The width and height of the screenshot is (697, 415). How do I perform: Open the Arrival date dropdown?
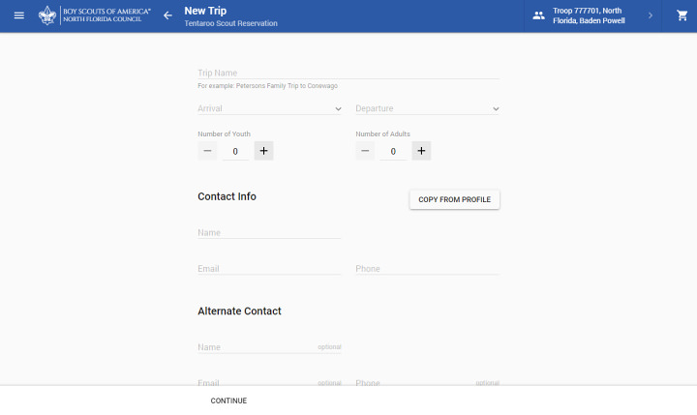click(269, 108)
